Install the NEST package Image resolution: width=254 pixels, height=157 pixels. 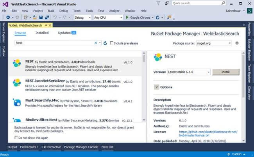click(x=225, y=72)
